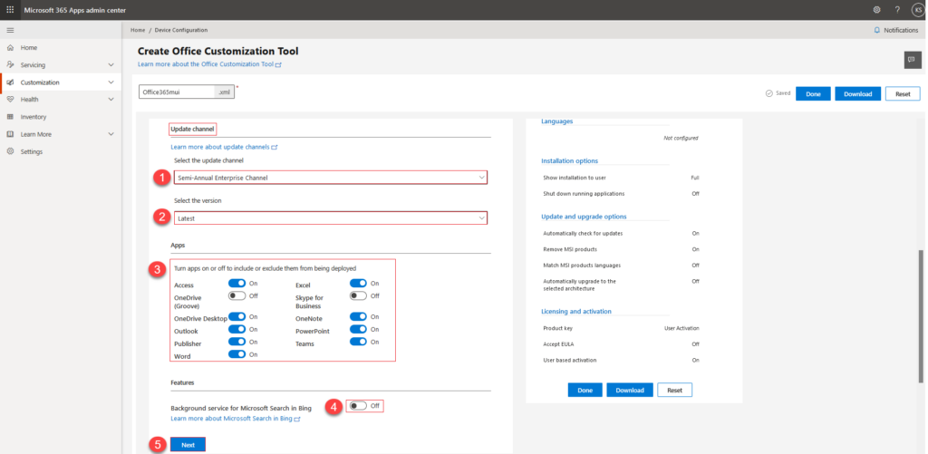Open Inventory in the sidebar
Image resolution: width=928 pixels, height=454 pixels.
point(34,117)
